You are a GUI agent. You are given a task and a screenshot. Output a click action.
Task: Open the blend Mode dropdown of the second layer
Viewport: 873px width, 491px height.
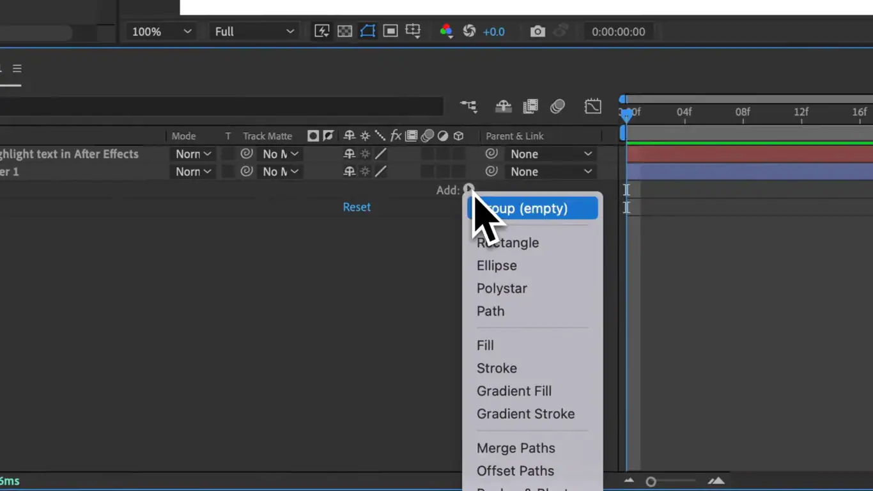[193, 171]
